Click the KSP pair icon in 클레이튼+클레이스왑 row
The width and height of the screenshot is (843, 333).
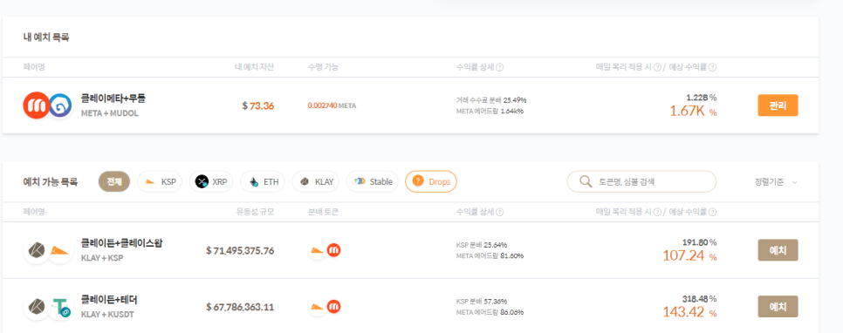[x=60, y=250]
